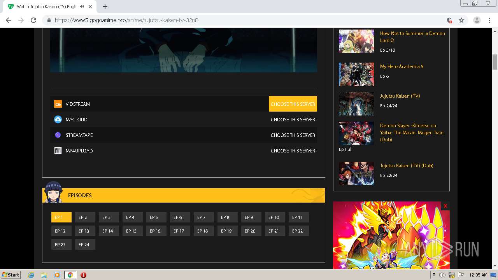Select episode EP 11
The image size is (498, 280).
coord(299,217)
